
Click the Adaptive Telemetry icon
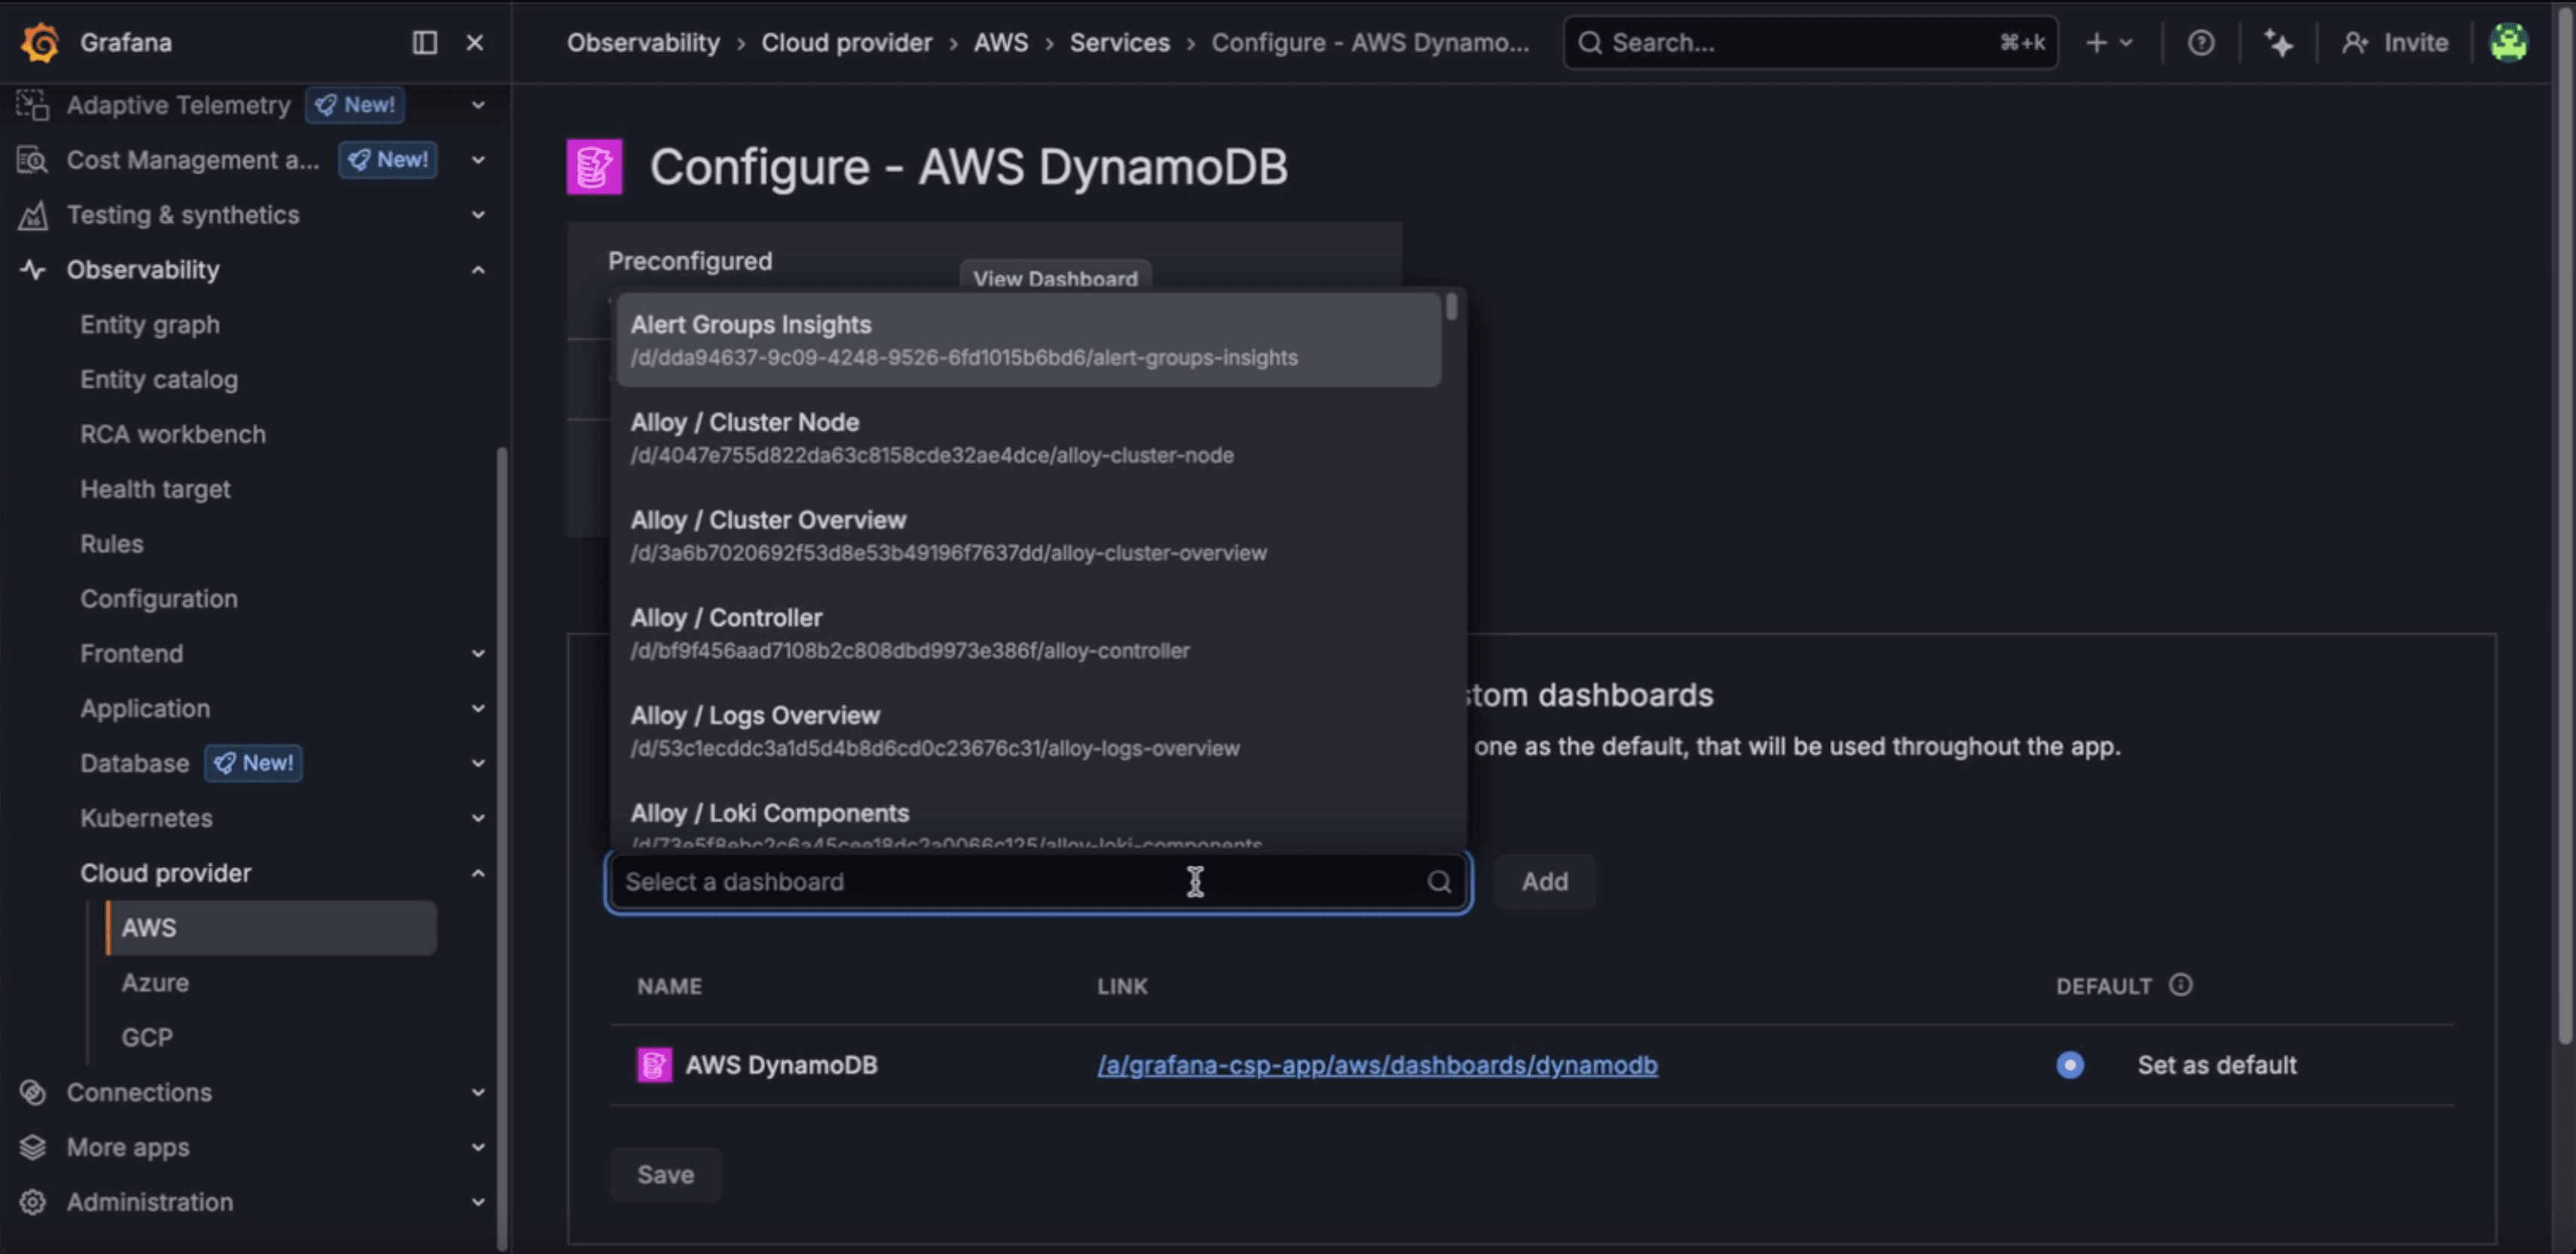point(33,105)
